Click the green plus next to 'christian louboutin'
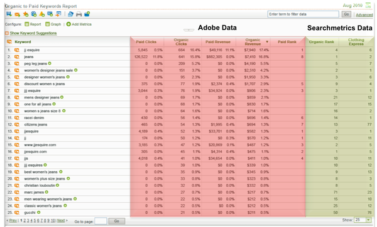Viewport: 377px width, 227px height. tap(58, 185)
